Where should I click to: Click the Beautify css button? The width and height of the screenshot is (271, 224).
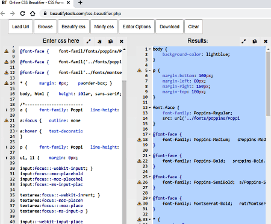[x=73, y=26]
